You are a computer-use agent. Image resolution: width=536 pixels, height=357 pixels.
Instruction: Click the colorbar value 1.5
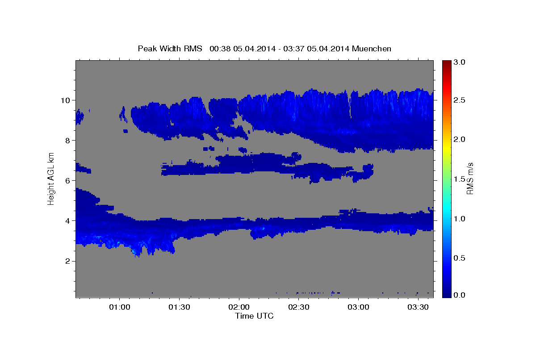tap(459, 179)
